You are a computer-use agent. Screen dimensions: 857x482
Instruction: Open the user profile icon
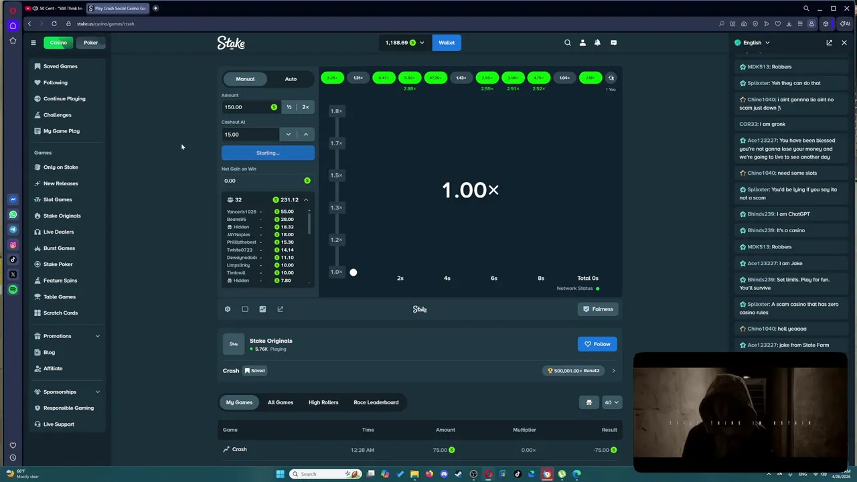click(582, 43)
